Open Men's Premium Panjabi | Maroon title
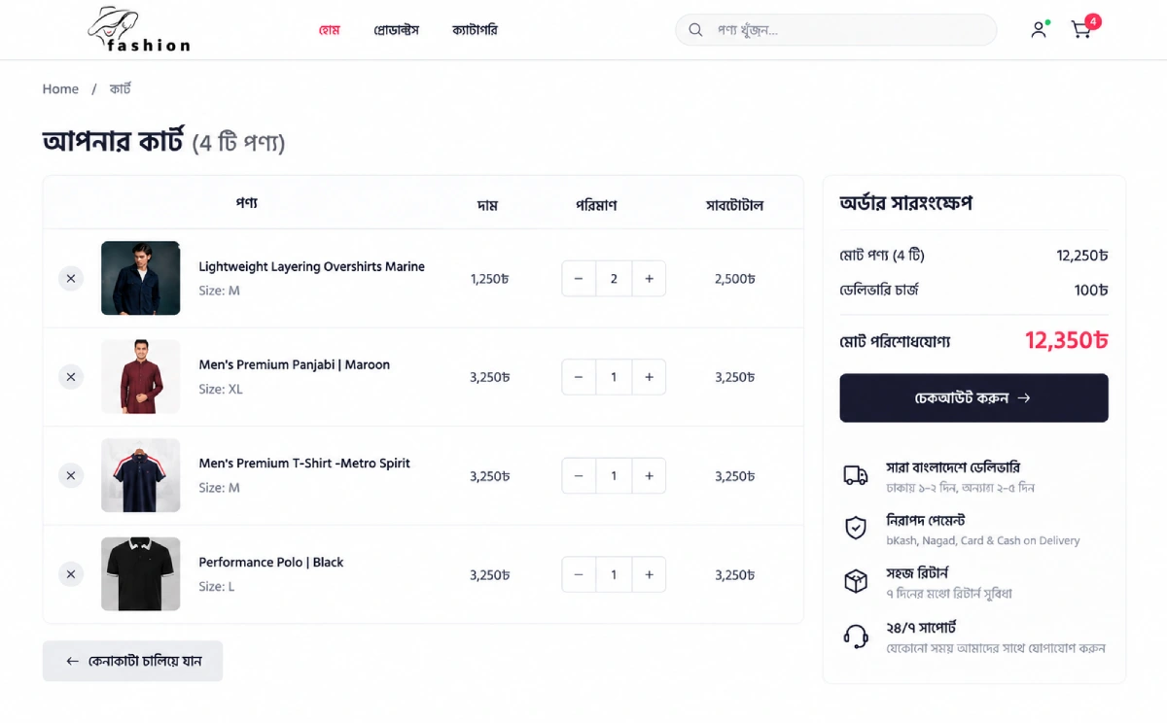1167x723 pixels. tap(294, 364)
